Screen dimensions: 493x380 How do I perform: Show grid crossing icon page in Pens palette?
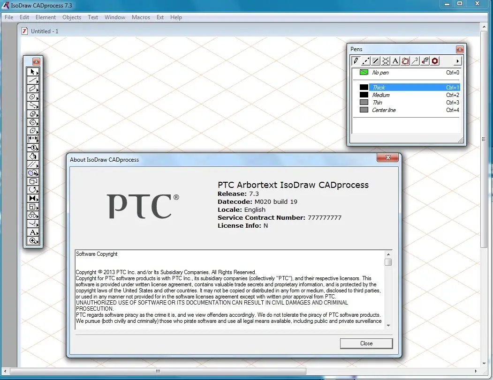click(x=386, y=61)
